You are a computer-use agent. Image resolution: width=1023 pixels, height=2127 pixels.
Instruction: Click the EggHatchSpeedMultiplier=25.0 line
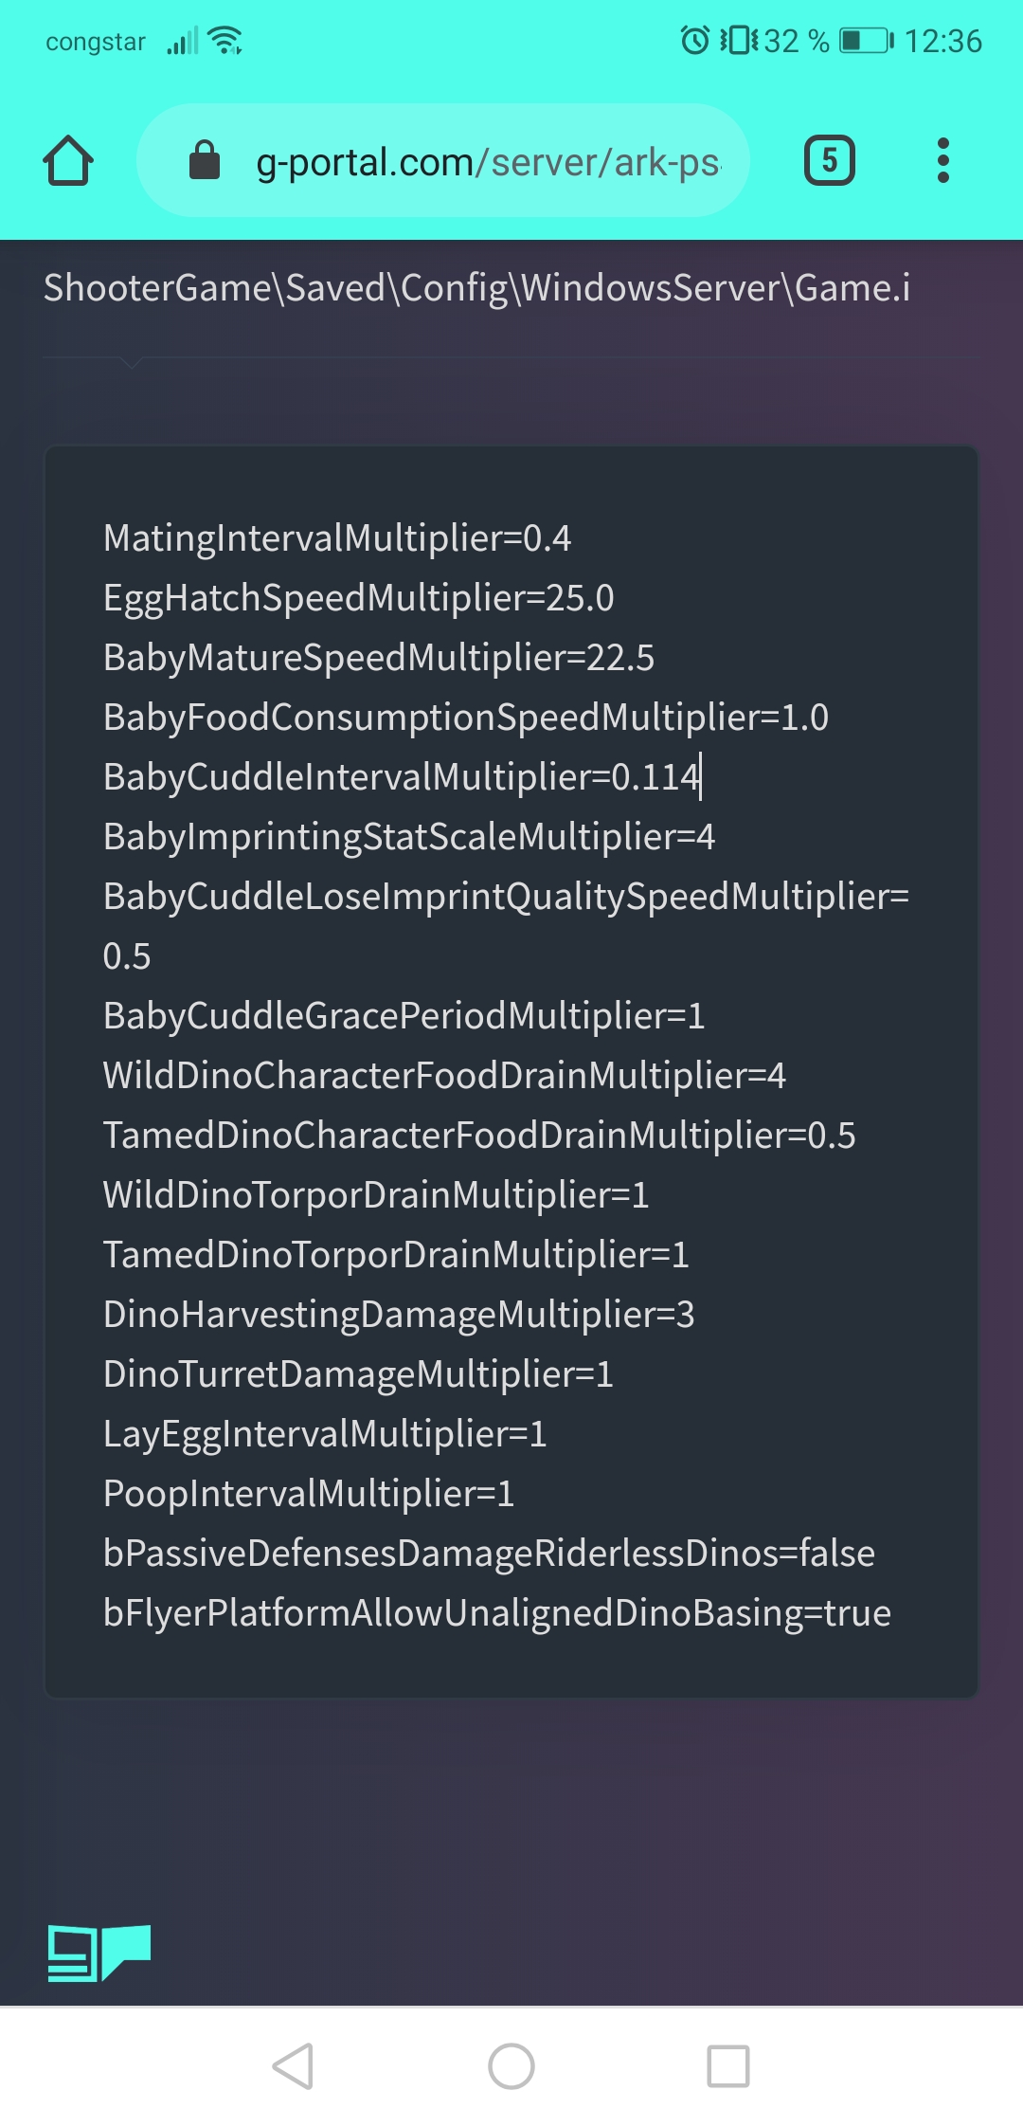[x=359, y=598]
